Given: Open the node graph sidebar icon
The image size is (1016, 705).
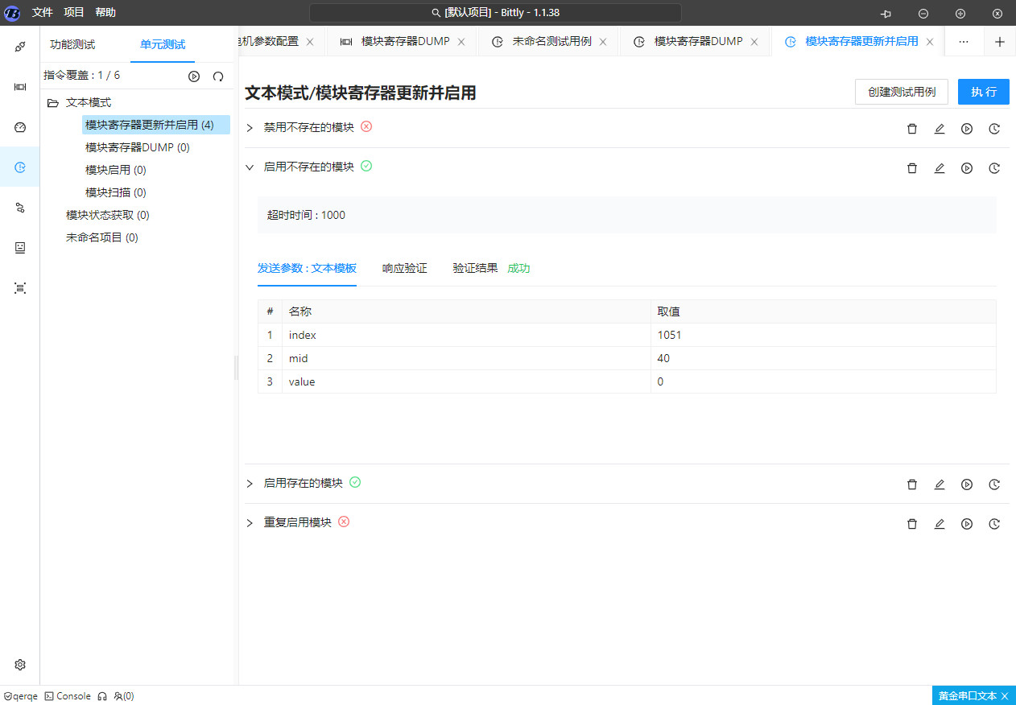Looking at the screenshot, I should point(19,207).
